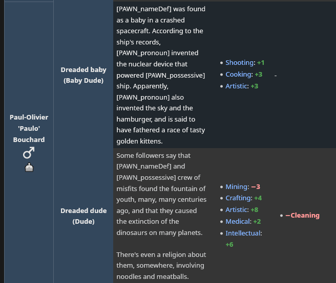The height and width of the screenshot is (283, 336).
Task: Click the green +1 Shooting bonus value
Action: click(261, 62)
